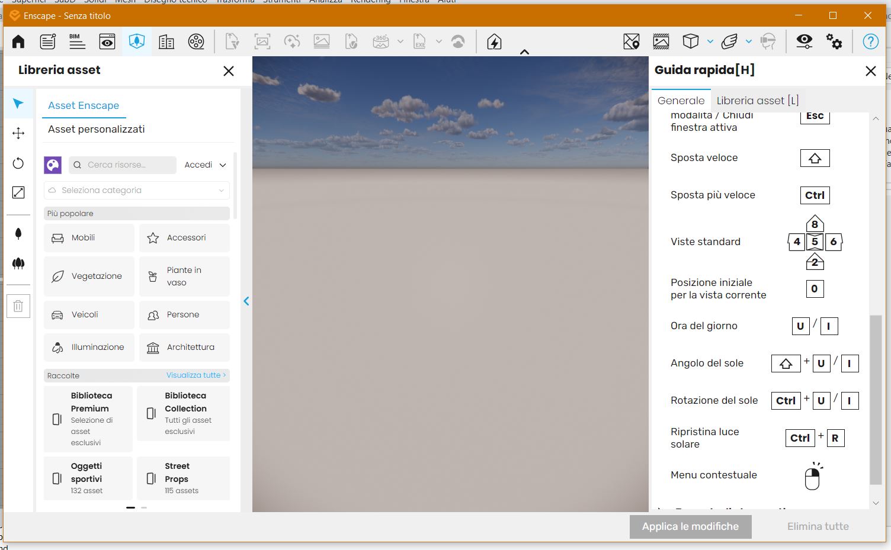Image resolution: width=891 pixels, height=550 pixels.
Task: Collapse the asset library side arrow
Action: click(246, 301)
